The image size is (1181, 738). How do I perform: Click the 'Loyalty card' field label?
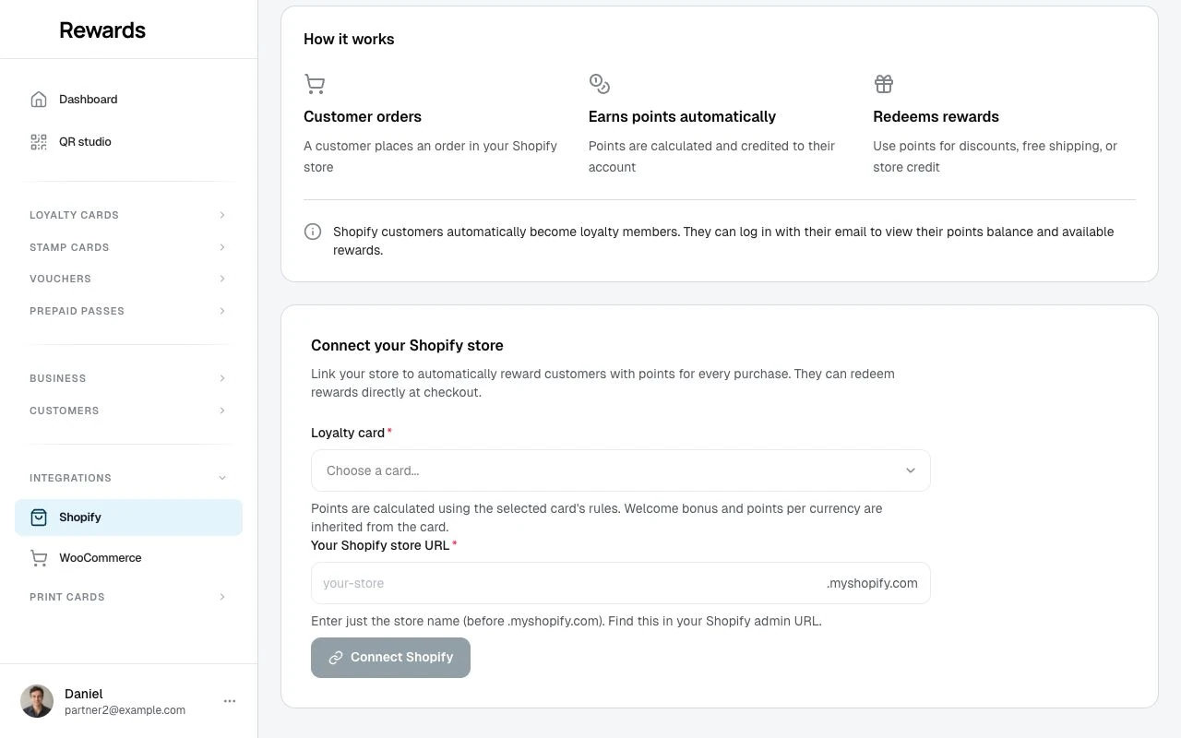tap(348, 433)
